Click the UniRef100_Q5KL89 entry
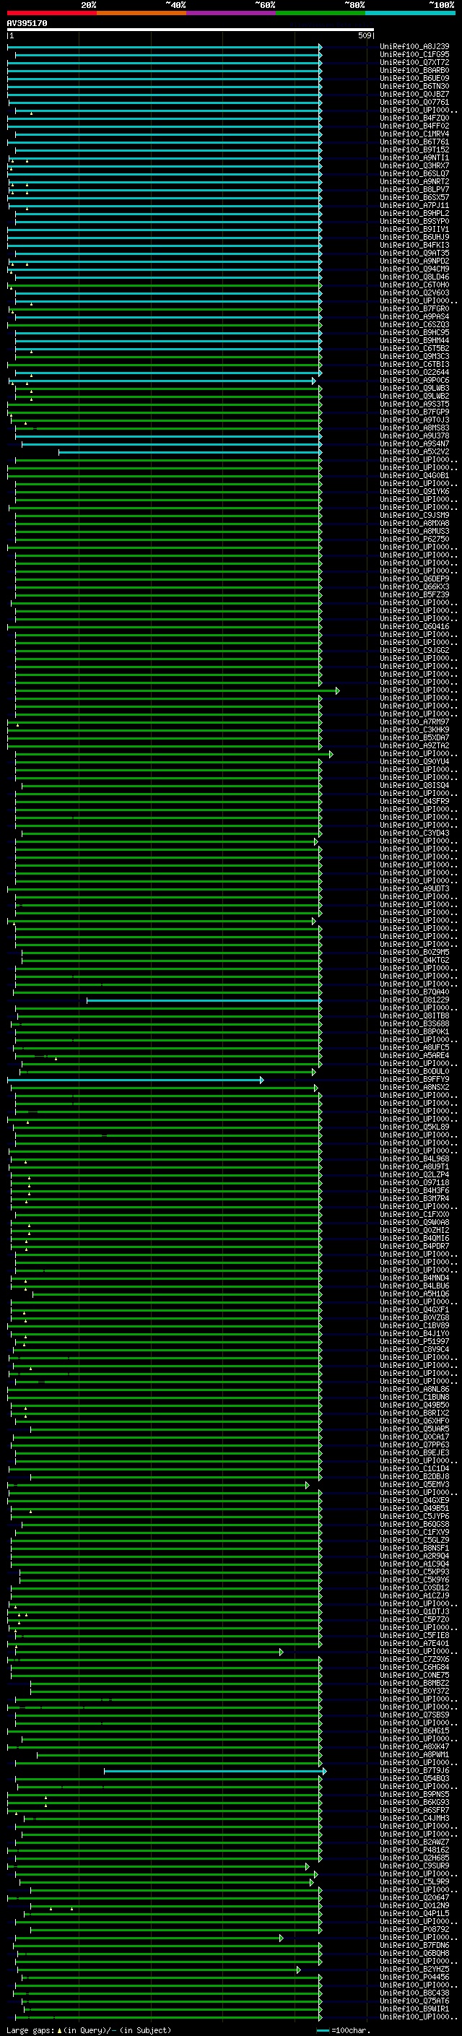 tap(414, 1127)
